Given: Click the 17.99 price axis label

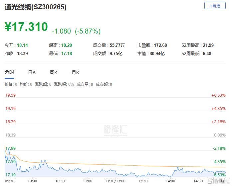Looking at the screenshot, I should coord(11,148).
